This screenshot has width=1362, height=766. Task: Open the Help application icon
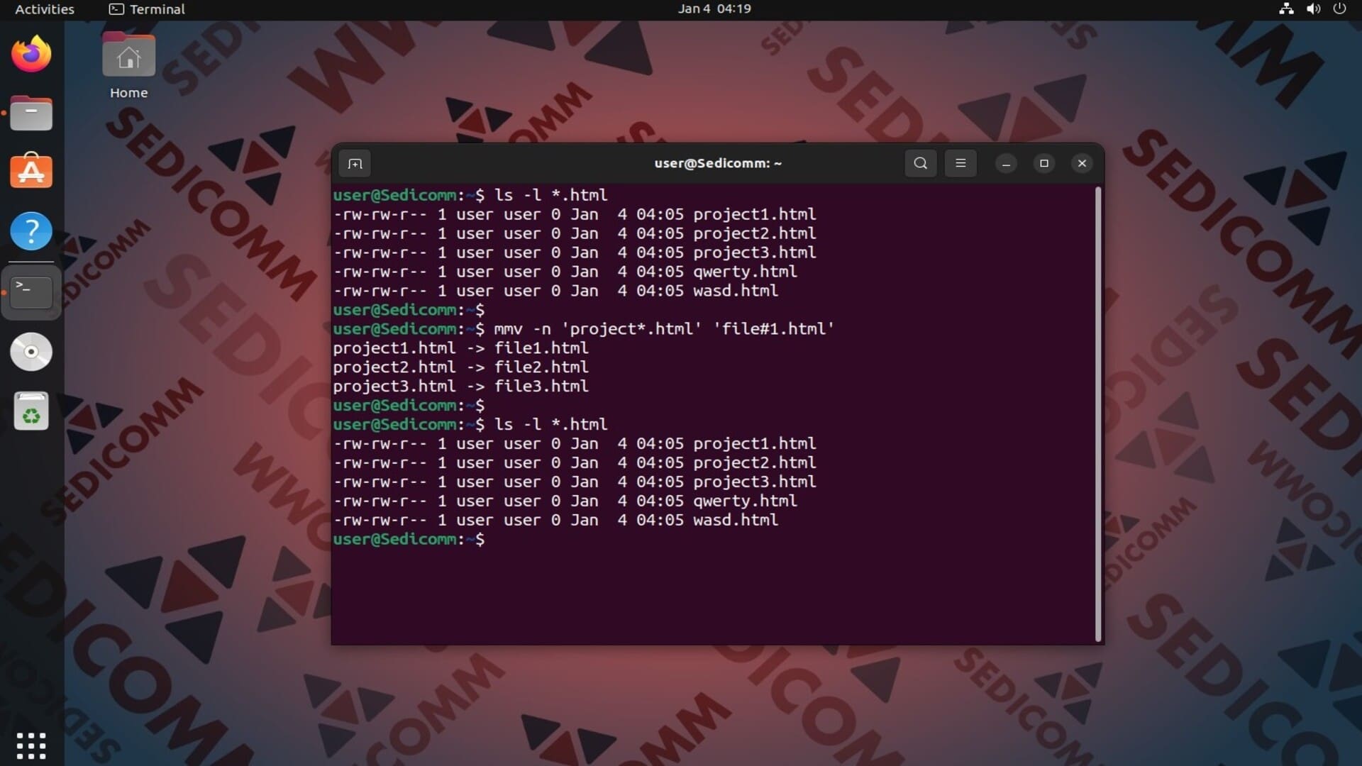click(31, 231)
